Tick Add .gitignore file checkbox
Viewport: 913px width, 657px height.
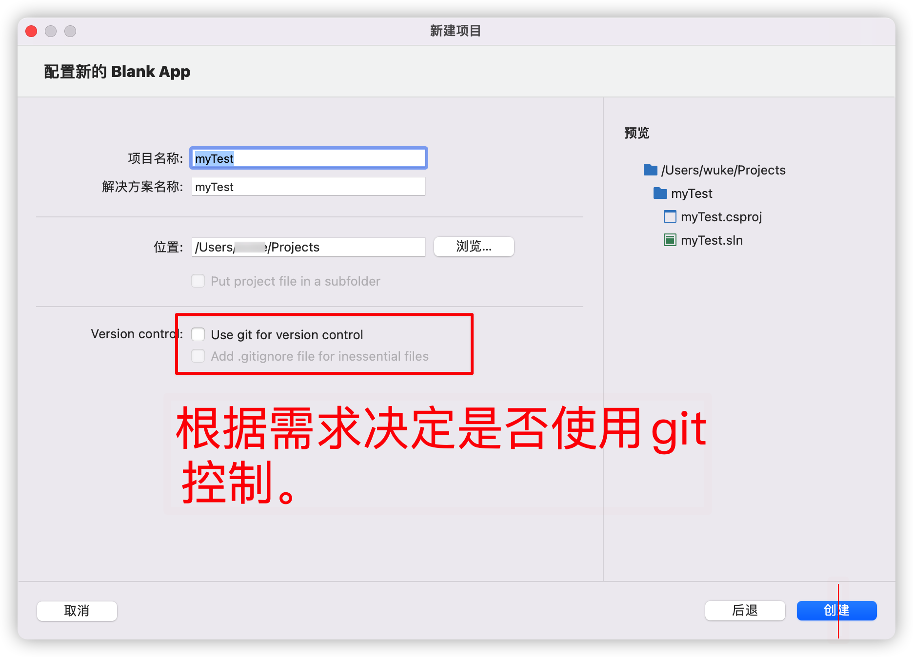[198, 356]
